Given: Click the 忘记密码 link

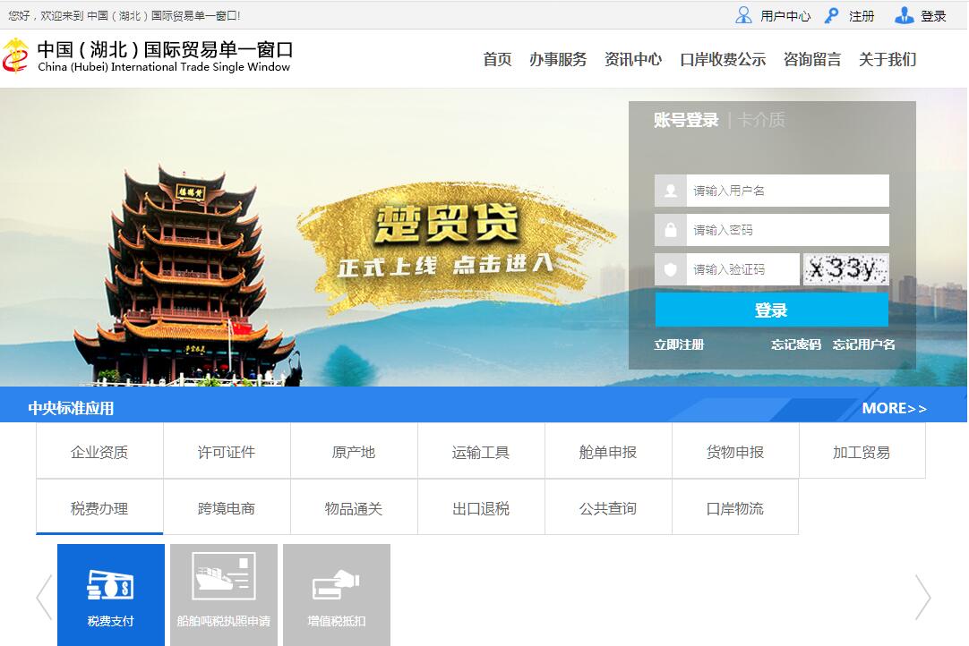Looking at the screenshot, I should pos(796,344).
